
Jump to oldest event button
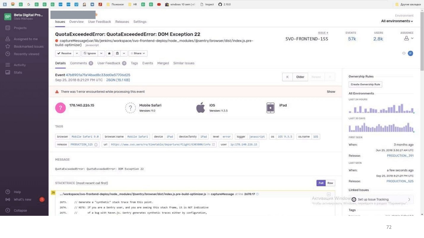(287, 77)
